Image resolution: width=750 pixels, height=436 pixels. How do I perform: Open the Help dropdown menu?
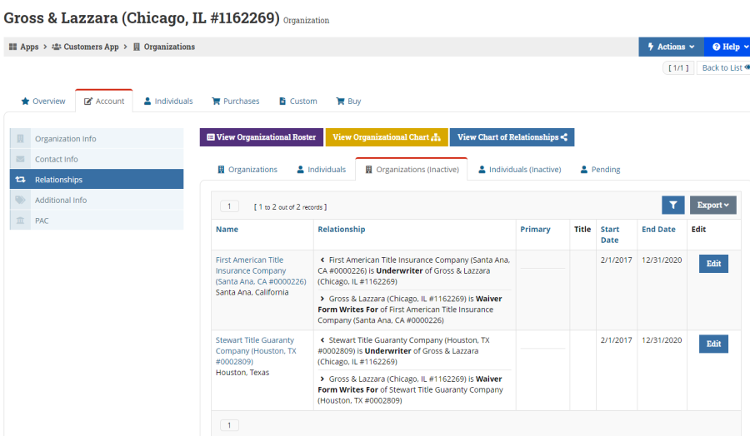pyautogui.click(x=727, y=47)
